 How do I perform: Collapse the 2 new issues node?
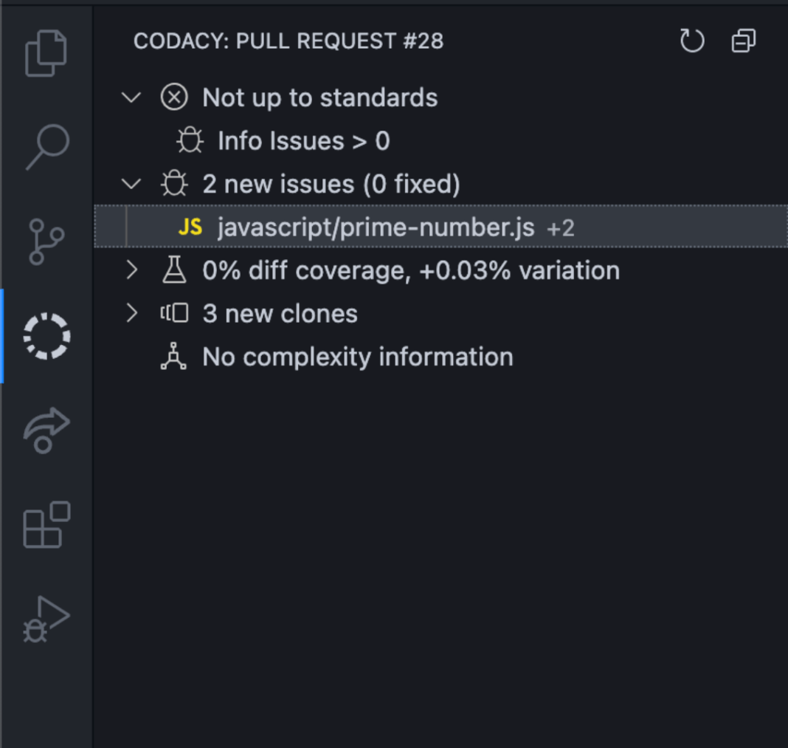[x=131, y=184]
